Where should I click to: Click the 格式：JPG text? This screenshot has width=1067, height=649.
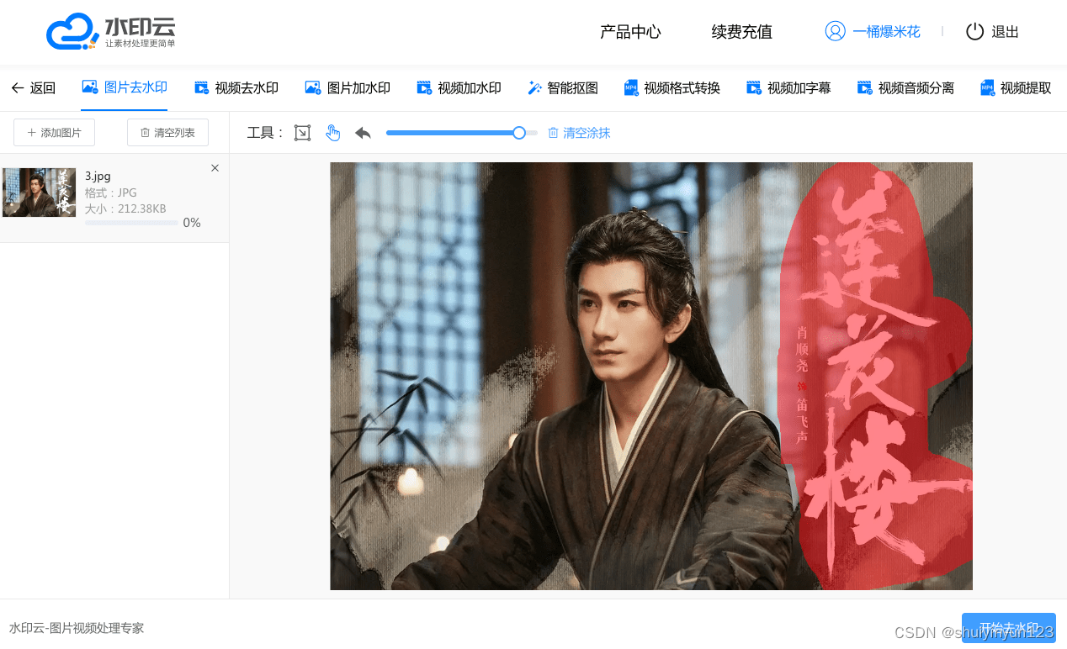[x=110, y=193]
